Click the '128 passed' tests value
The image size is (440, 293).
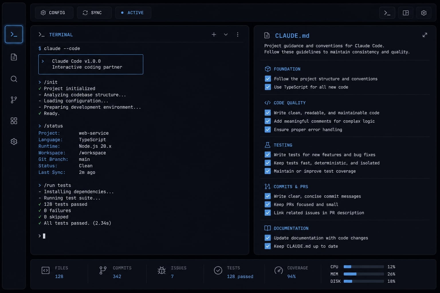[x=240, y=276]
